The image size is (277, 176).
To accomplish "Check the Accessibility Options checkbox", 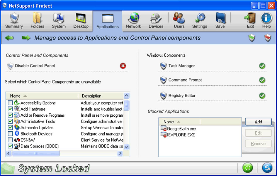I will [10, 103].
